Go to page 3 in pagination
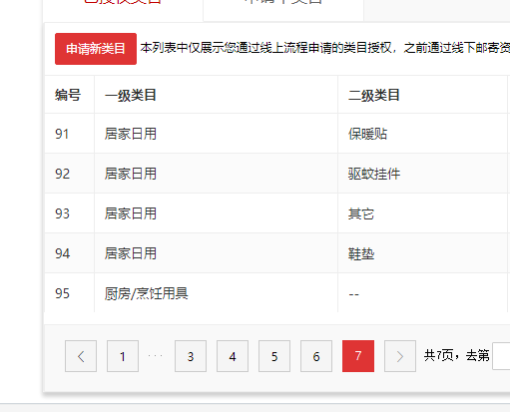The width and height of the screenshot is (510, 412). click(x=191, y=356)
